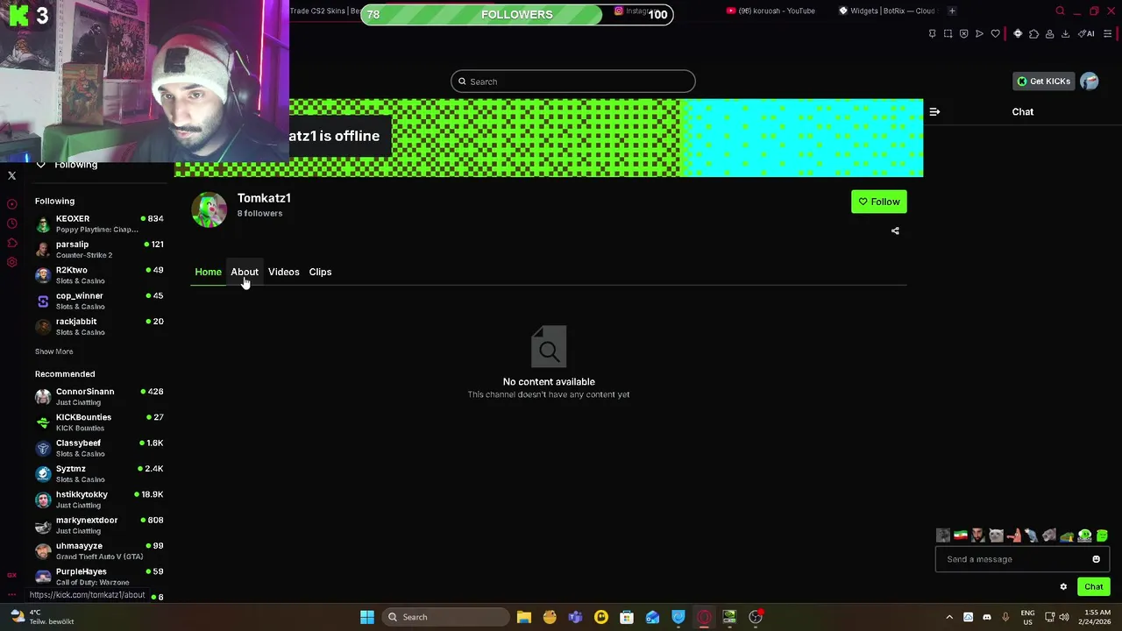
Task: Expand following list with Show More
Action: point(53,351)
